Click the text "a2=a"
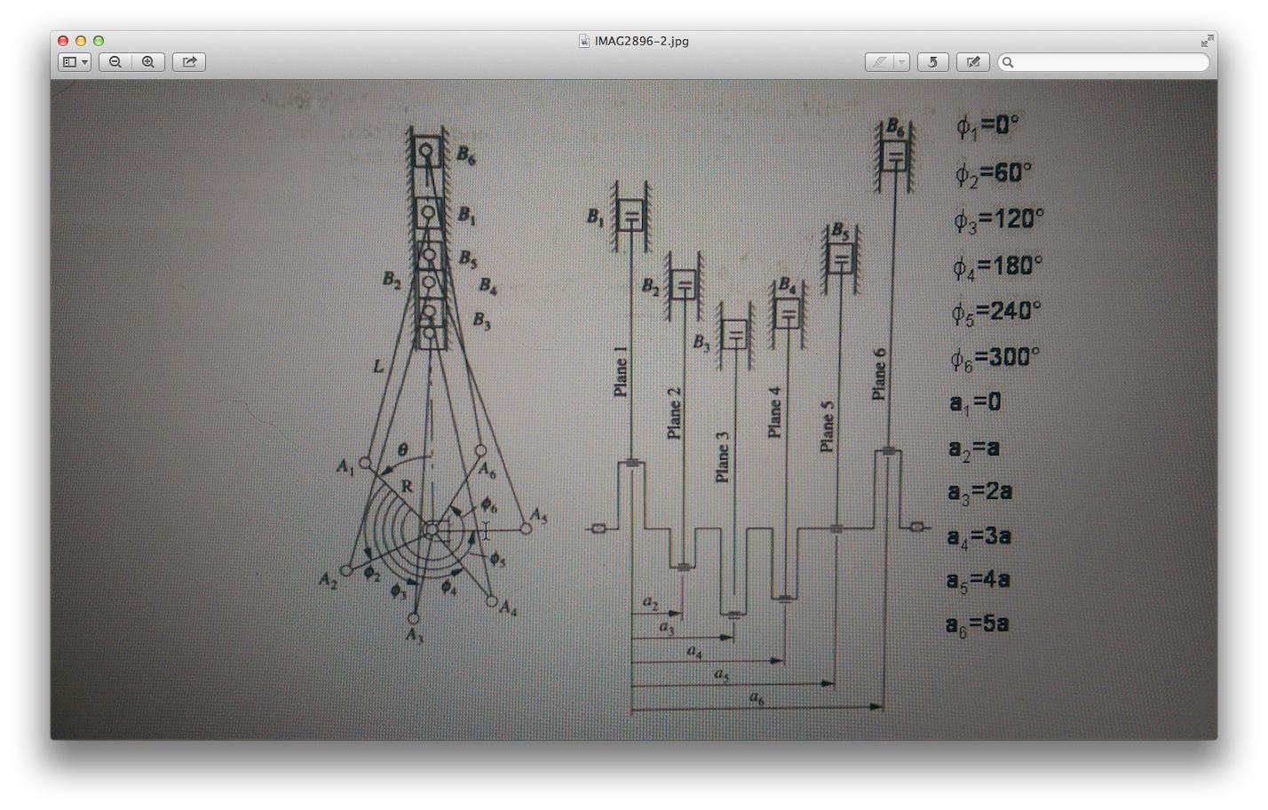Image resolution: width=1268 pixels, height=810 pixels. click(974, 448)
